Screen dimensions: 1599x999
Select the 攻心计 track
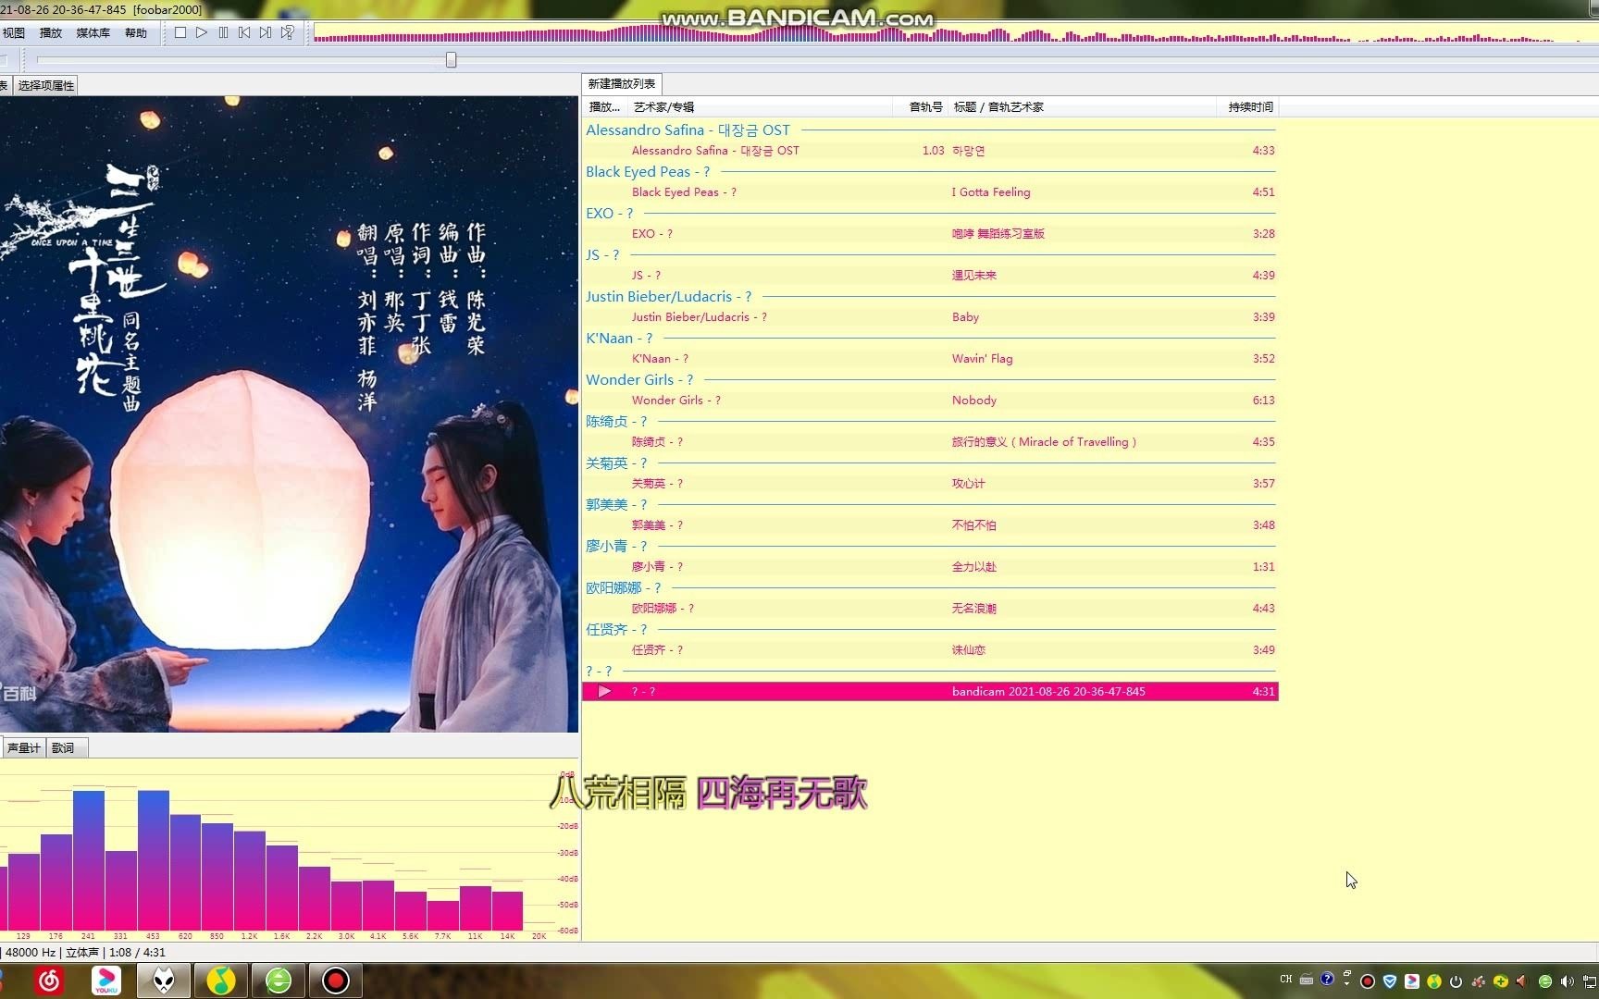point(930,484)
